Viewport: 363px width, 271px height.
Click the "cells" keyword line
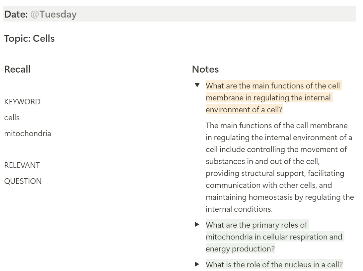(12, 118)
